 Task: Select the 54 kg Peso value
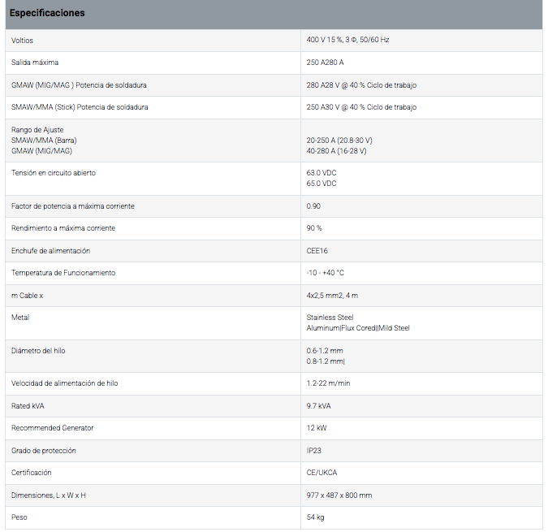click(x=315, y=517)
